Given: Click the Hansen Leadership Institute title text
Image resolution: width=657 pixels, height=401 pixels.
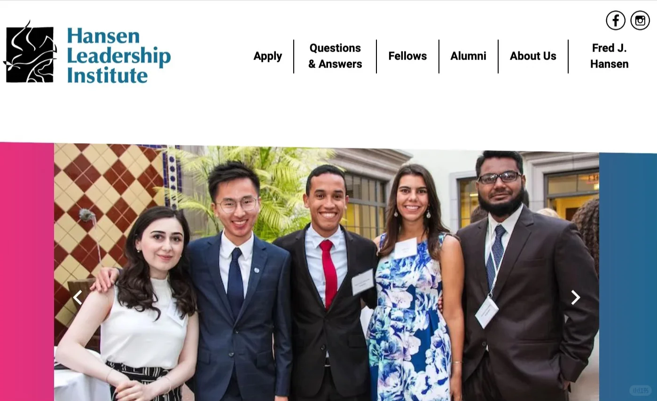Looking at the screenshot, I should [118, 55].
